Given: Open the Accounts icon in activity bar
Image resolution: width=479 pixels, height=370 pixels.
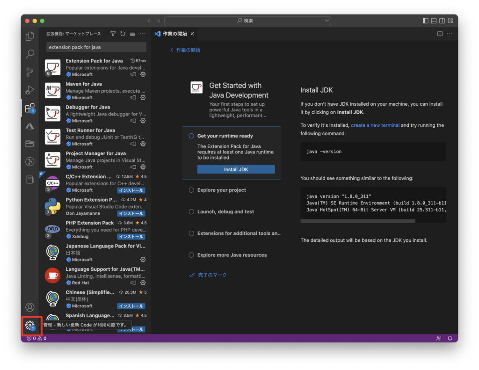Looking at the screenshot, I should tap(30, 307).
